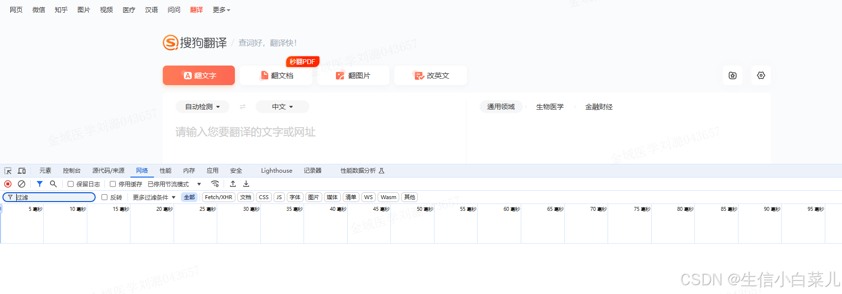842x294 pixels.
Task: Click the 40 毫秒 timeline marker
Action: 338,209
